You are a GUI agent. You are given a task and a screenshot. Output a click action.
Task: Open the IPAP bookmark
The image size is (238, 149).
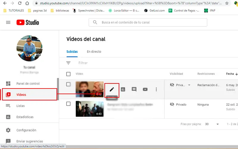click(x=210, y=10)
